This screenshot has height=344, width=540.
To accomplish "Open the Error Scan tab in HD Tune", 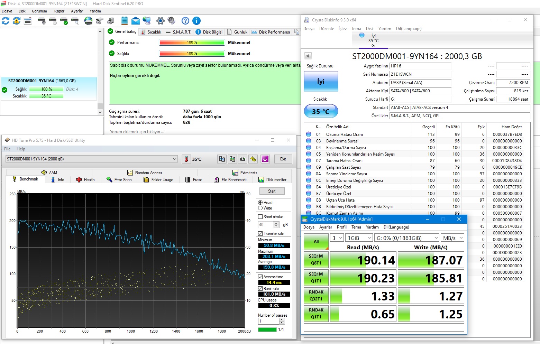I will coord(119,180).
